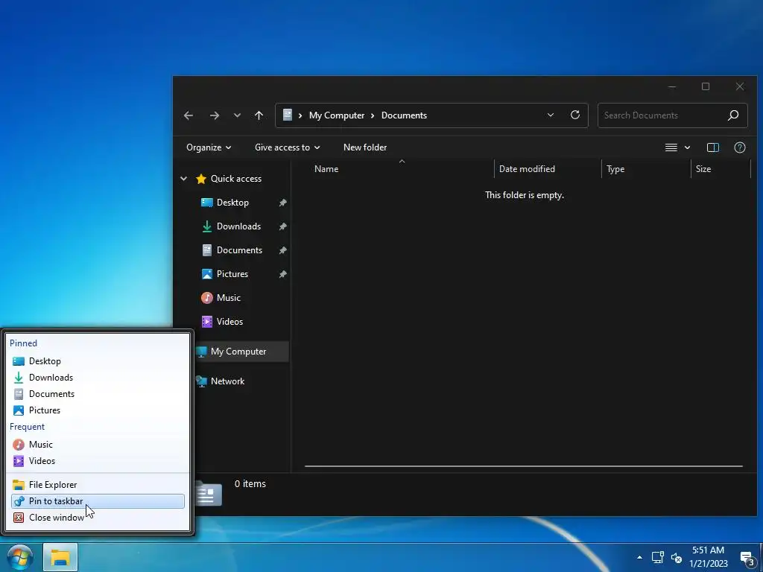Expand the breadcrumb chevron after My Computer
Image resolution: width=763 pixels, height=572 pixels.
click(373, 115)
